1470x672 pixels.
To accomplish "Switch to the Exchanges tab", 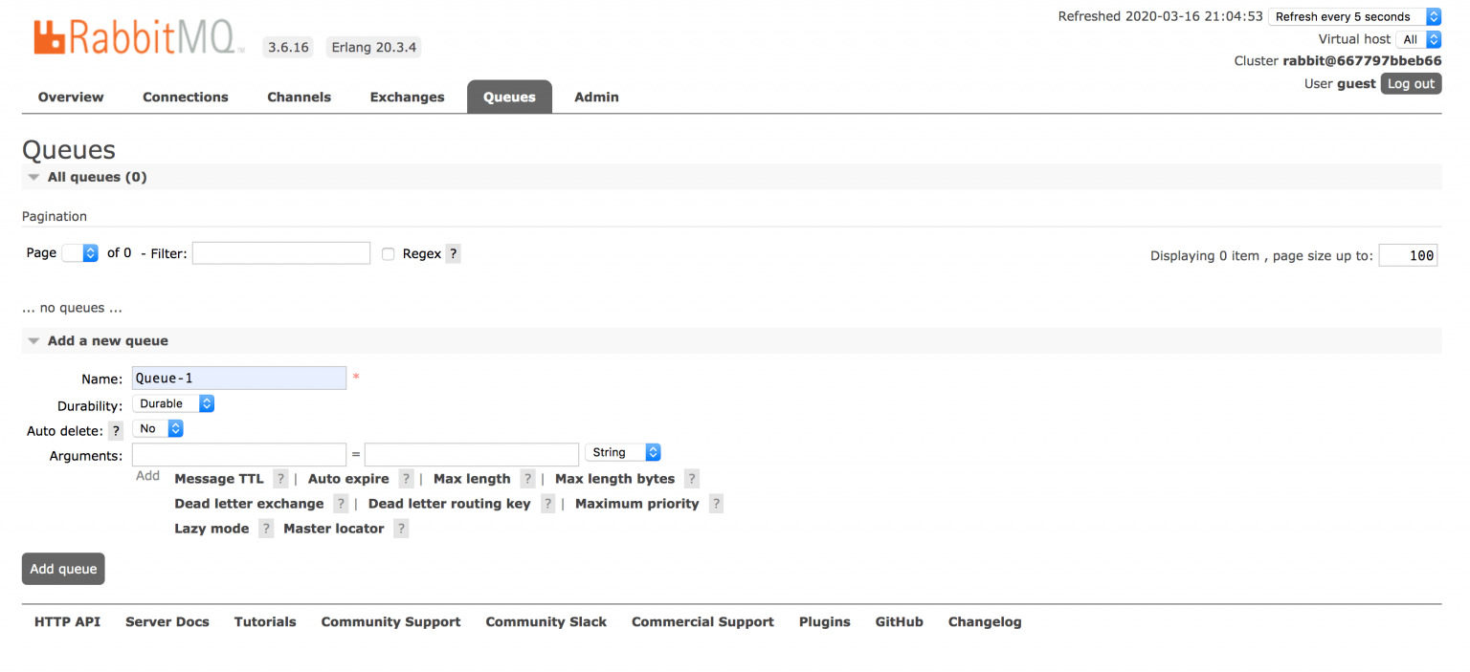I will (x=408, y=97).
